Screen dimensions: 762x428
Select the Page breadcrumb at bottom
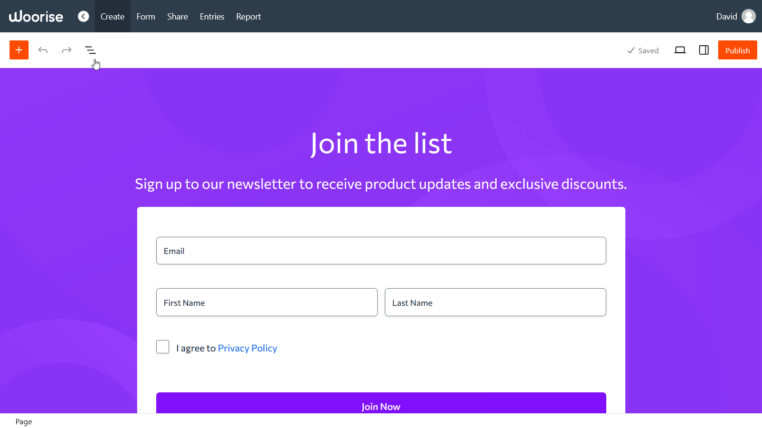tap(23, 421)
